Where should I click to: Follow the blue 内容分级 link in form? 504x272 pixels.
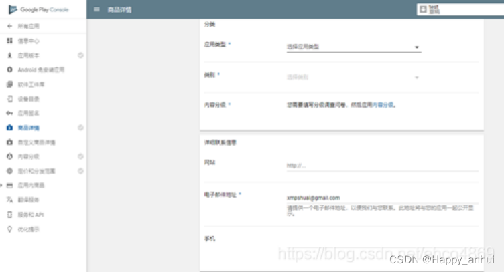(383, 105)
